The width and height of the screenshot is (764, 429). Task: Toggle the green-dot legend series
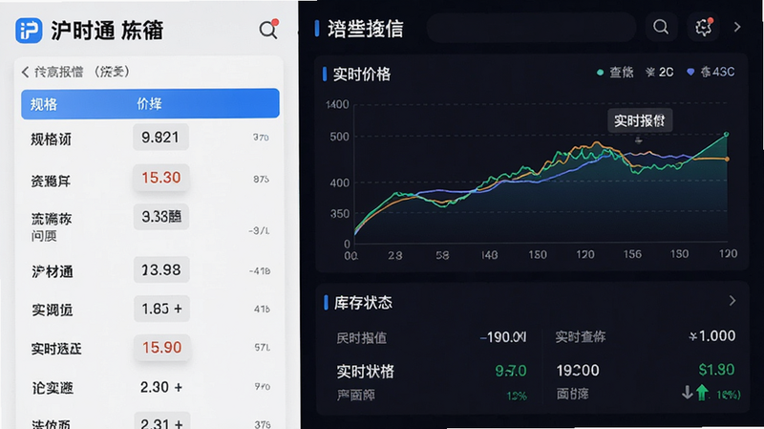(615, 73)
